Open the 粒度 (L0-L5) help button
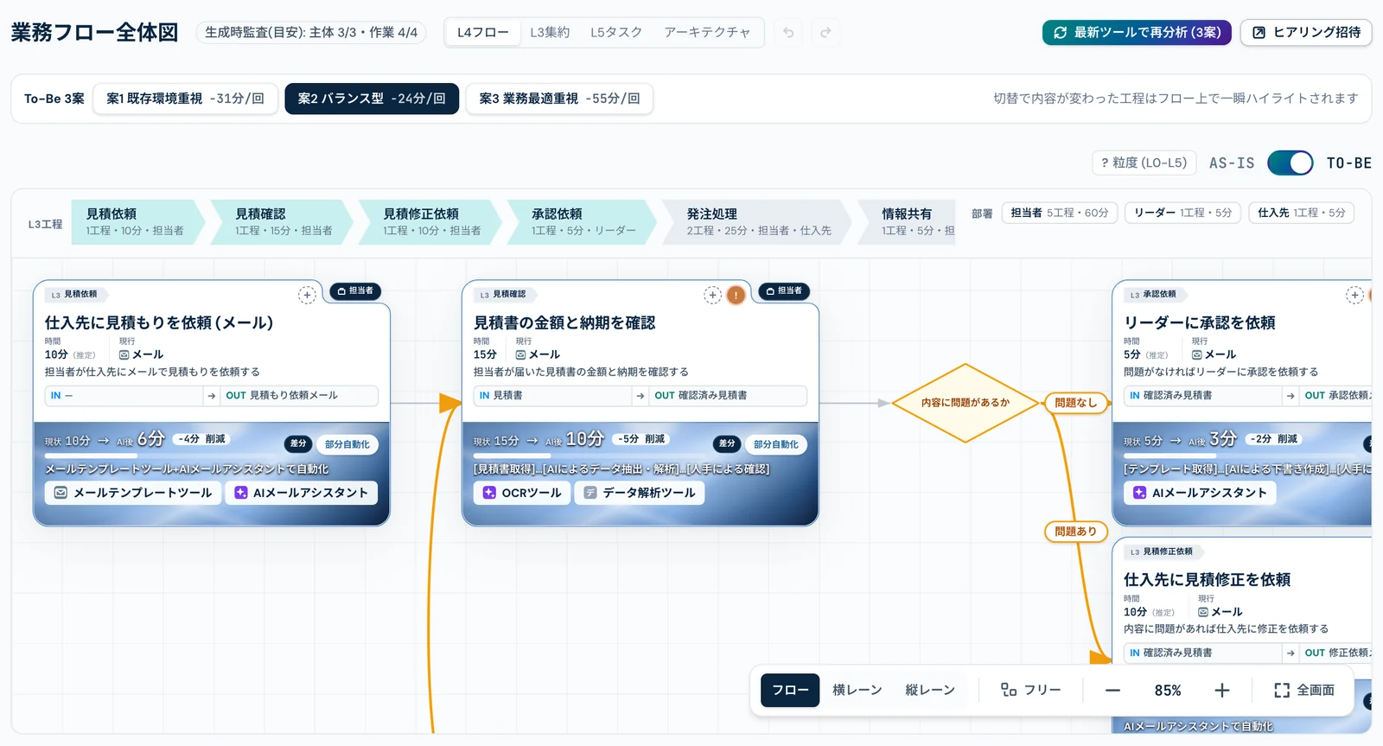 1144,163
